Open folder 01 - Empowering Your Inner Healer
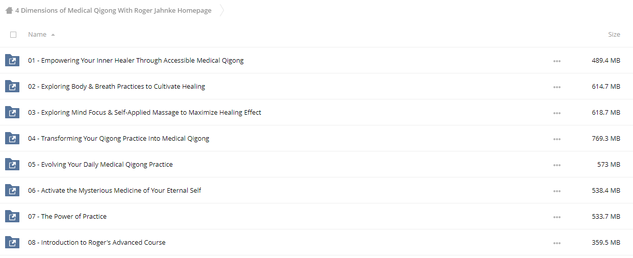 coord(136,60)
